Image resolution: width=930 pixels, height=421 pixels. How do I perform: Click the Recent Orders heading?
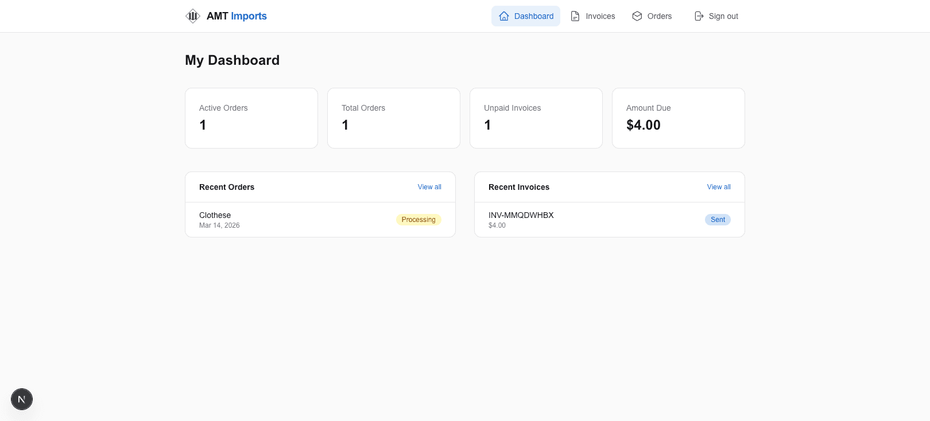coord(227,187)
